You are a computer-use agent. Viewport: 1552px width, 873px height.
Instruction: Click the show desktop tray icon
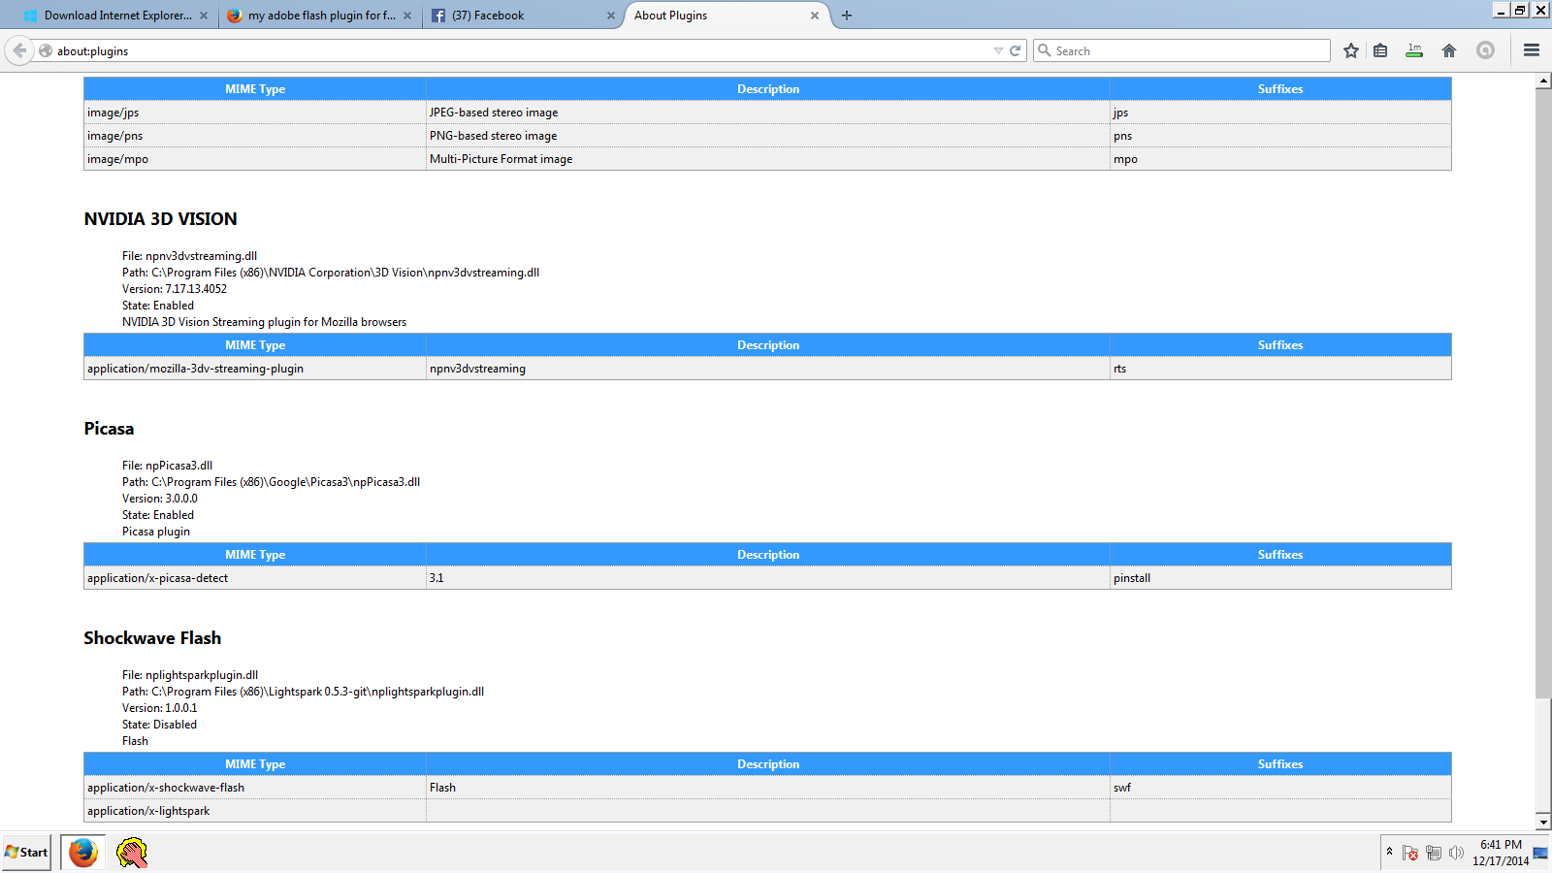coord(1540,853)
